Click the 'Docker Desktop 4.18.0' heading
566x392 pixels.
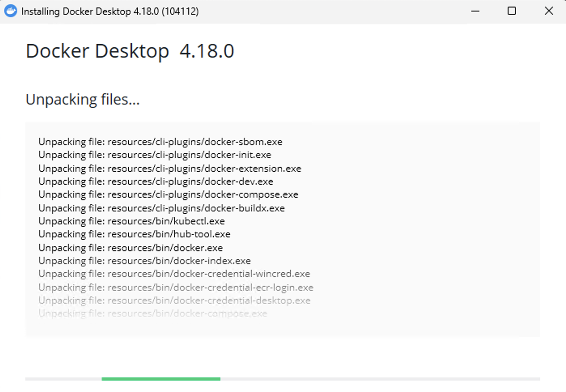pyautogui.click(x=130, y=51)
